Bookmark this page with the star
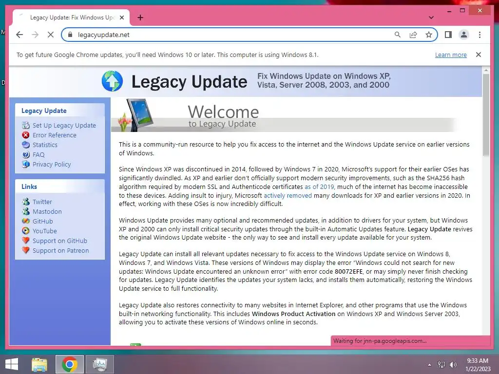 pos(429,35)
